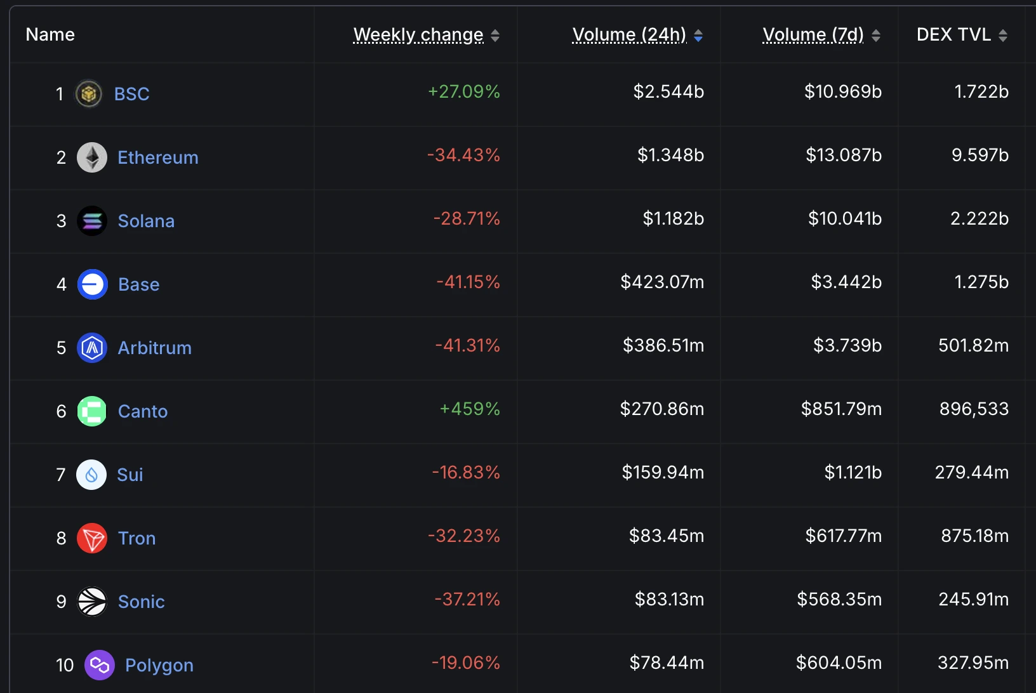Viewport: 1036px width, 693px height.
Task: Click the BSC chain logo icon
Action: coord(89,94)
